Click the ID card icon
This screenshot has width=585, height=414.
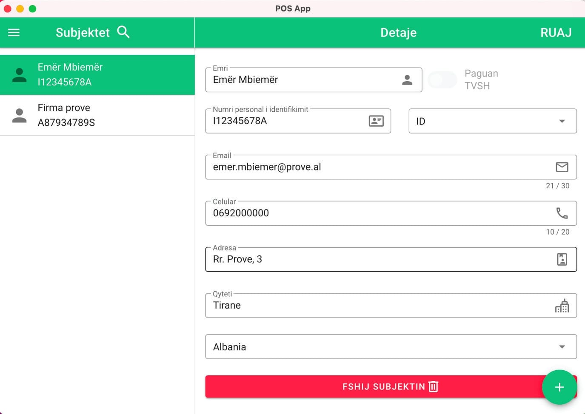pyautogui.click(x=376, y=121)
